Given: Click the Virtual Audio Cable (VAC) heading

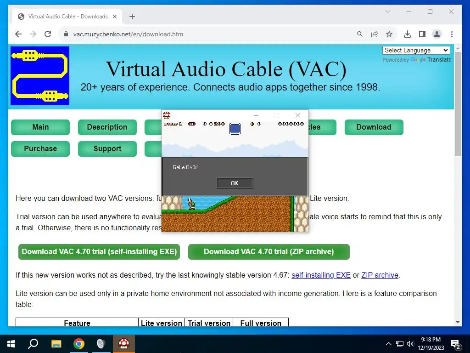Looking at the screenshot, I should [x=226, y=69].
